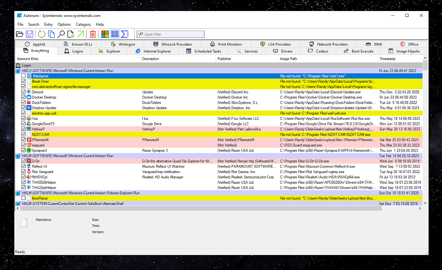Image resolution: width=442 pixels, height=270 pixels.
Task: Open the Drivers tab
Action: tap(283, 51)
